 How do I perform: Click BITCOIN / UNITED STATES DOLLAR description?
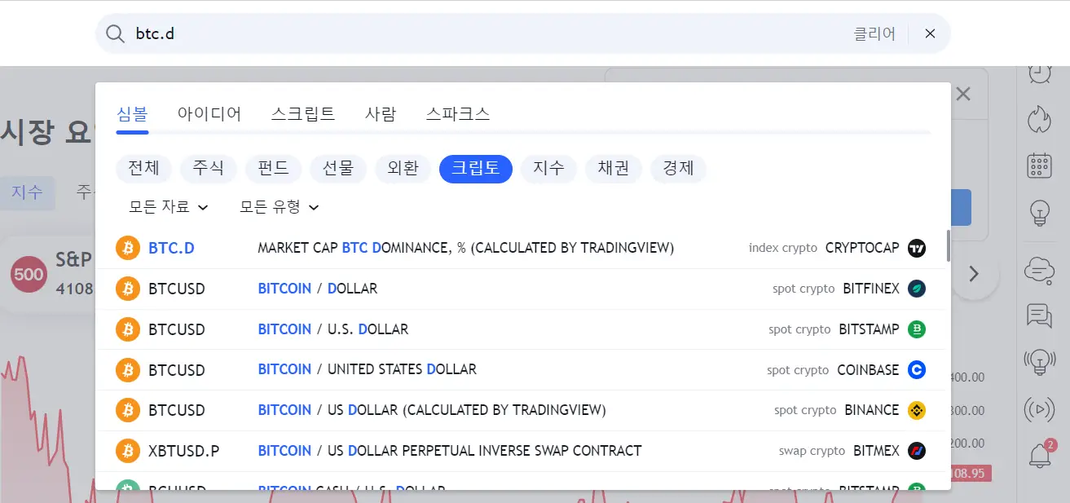click(367, 369)
